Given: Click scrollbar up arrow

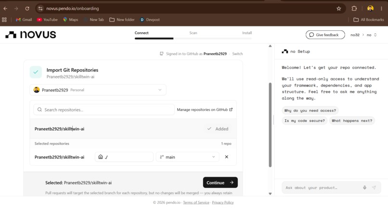Looking at the screenshot, I should (270, 46).
